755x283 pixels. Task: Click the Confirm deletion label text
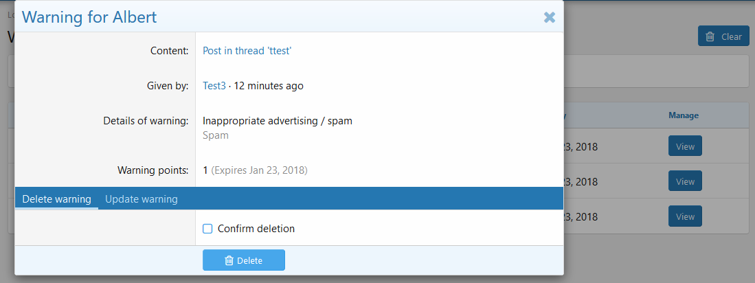click(256, 229)
